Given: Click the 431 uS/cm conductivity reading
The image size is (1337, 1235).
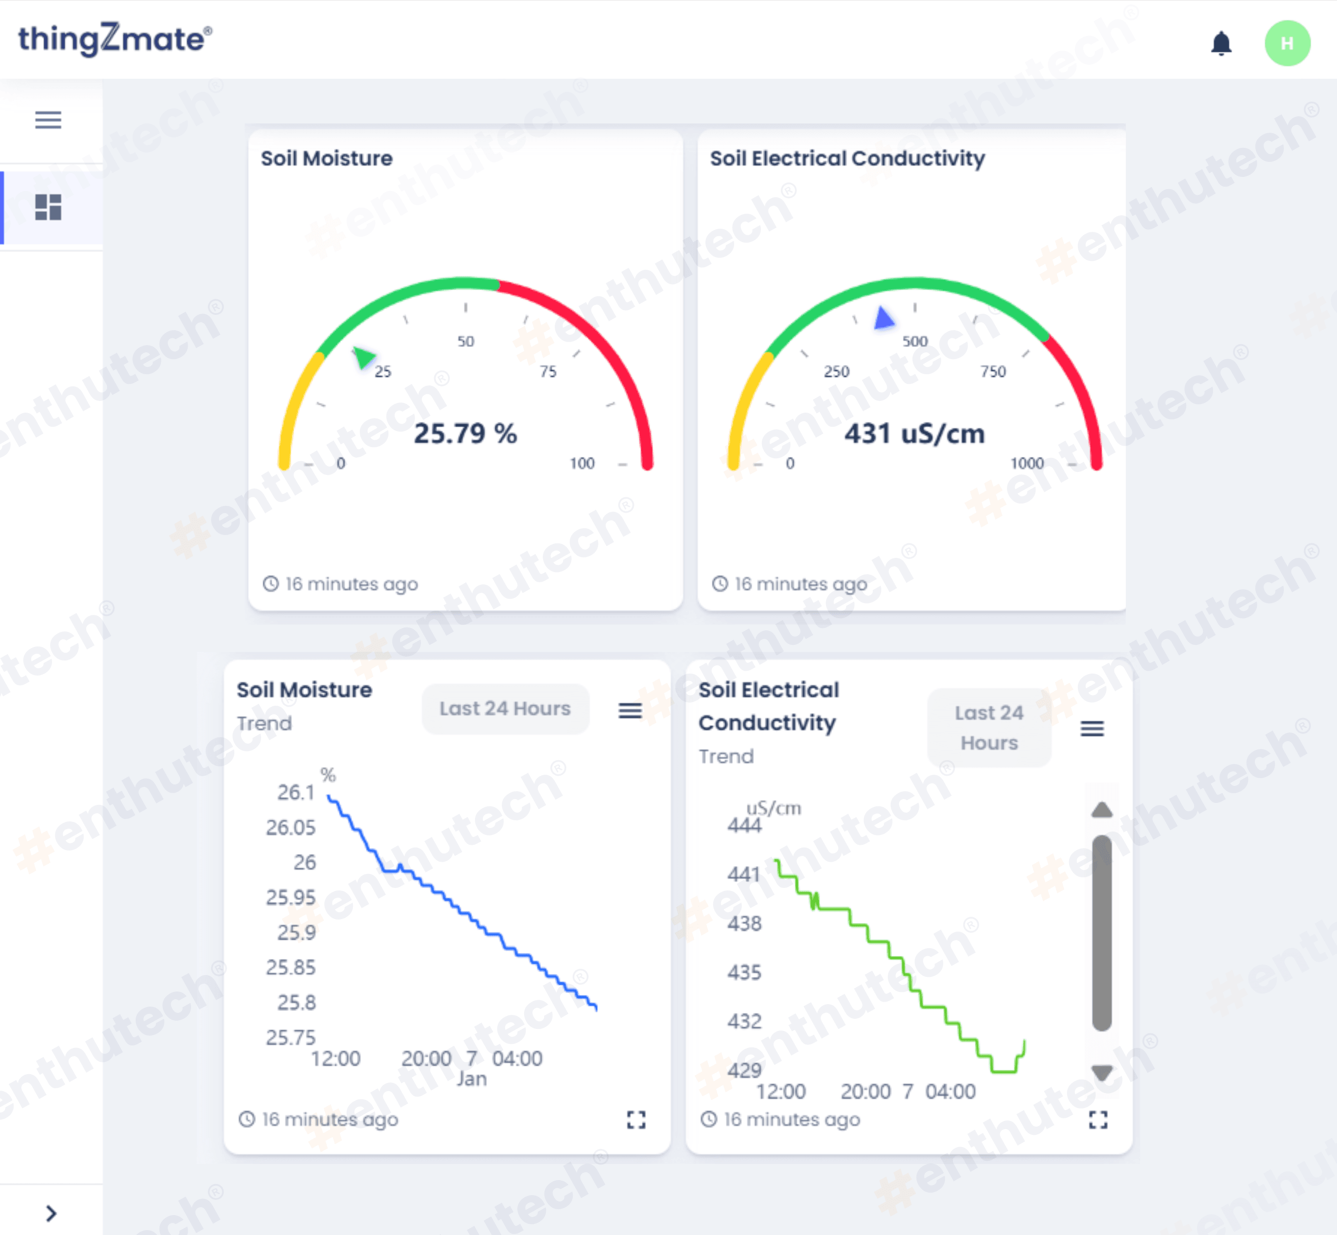Looking at the screenshot, I should (914, 433).
